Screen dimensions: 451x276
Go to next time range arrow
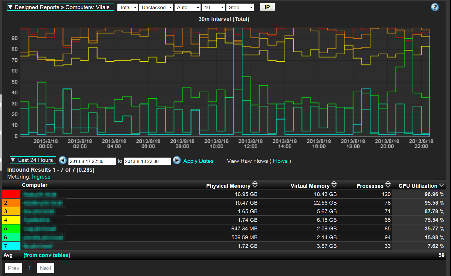(177, 160)
